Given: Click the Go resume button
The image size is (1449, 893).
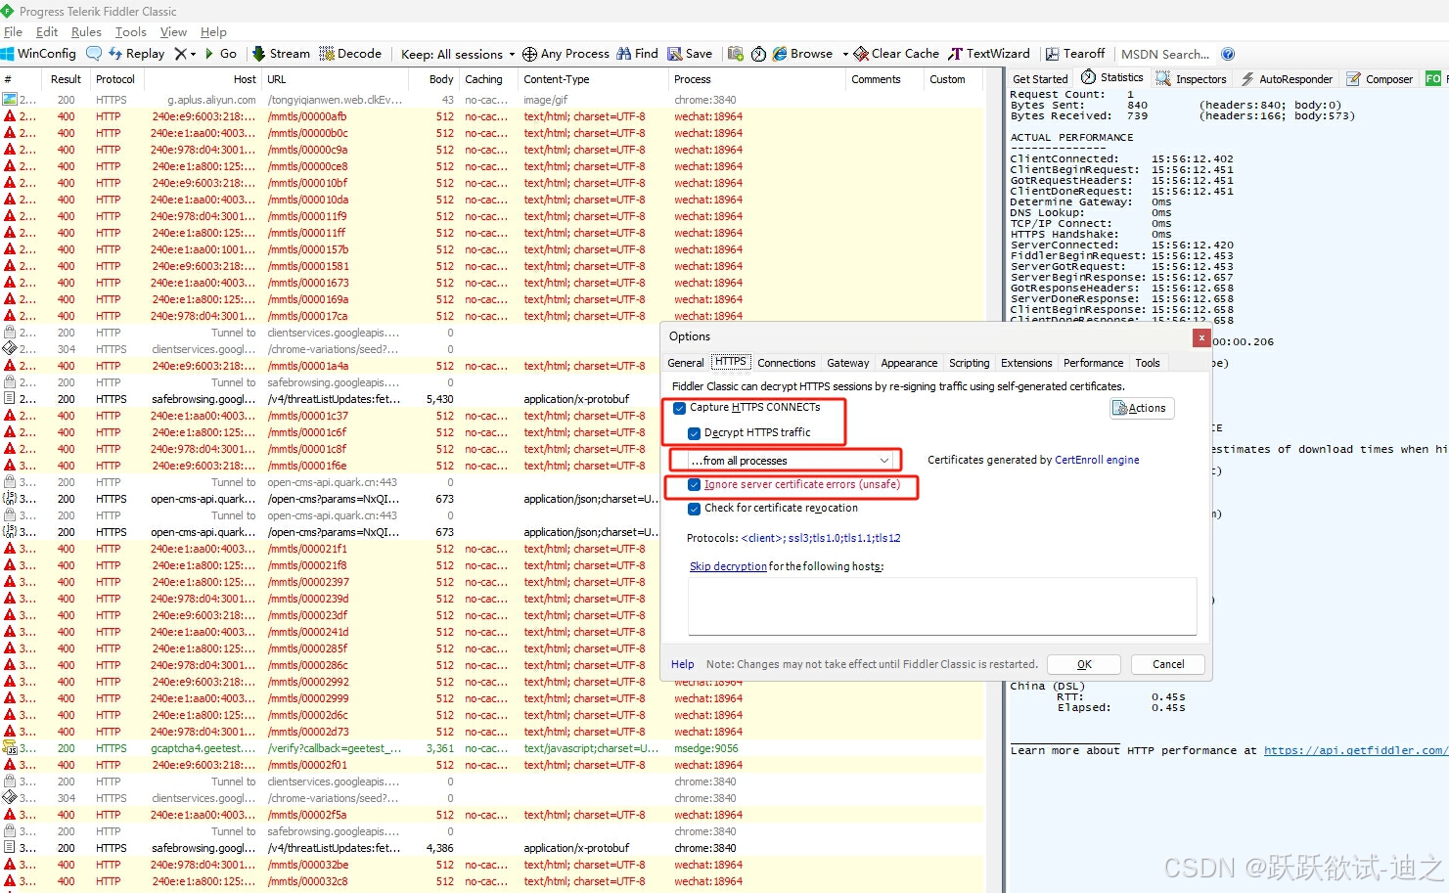Looking at the screenshot, I should (220, 54).
